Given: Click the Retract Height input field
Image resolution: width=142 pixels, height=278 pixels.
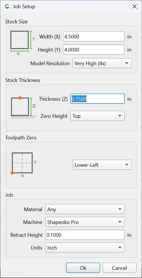Looking at the screenshot, I should [85, 235].
